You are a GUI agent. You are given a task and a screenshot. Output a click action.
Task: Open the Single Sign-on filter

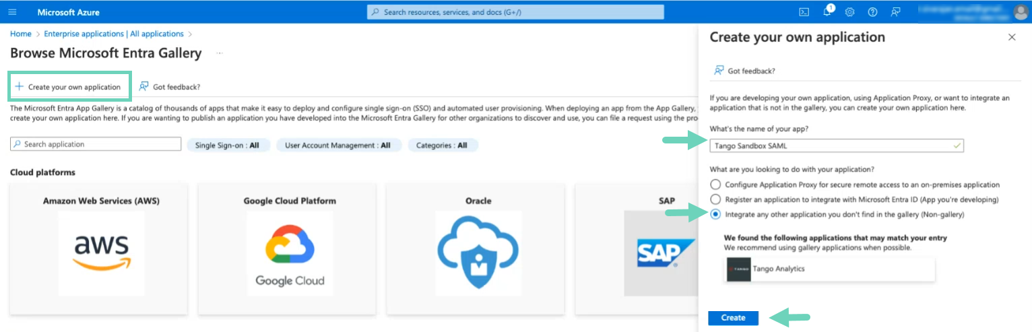coord(228,145)
